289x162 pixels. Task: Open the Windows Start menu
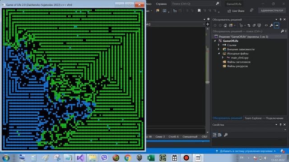6,158
